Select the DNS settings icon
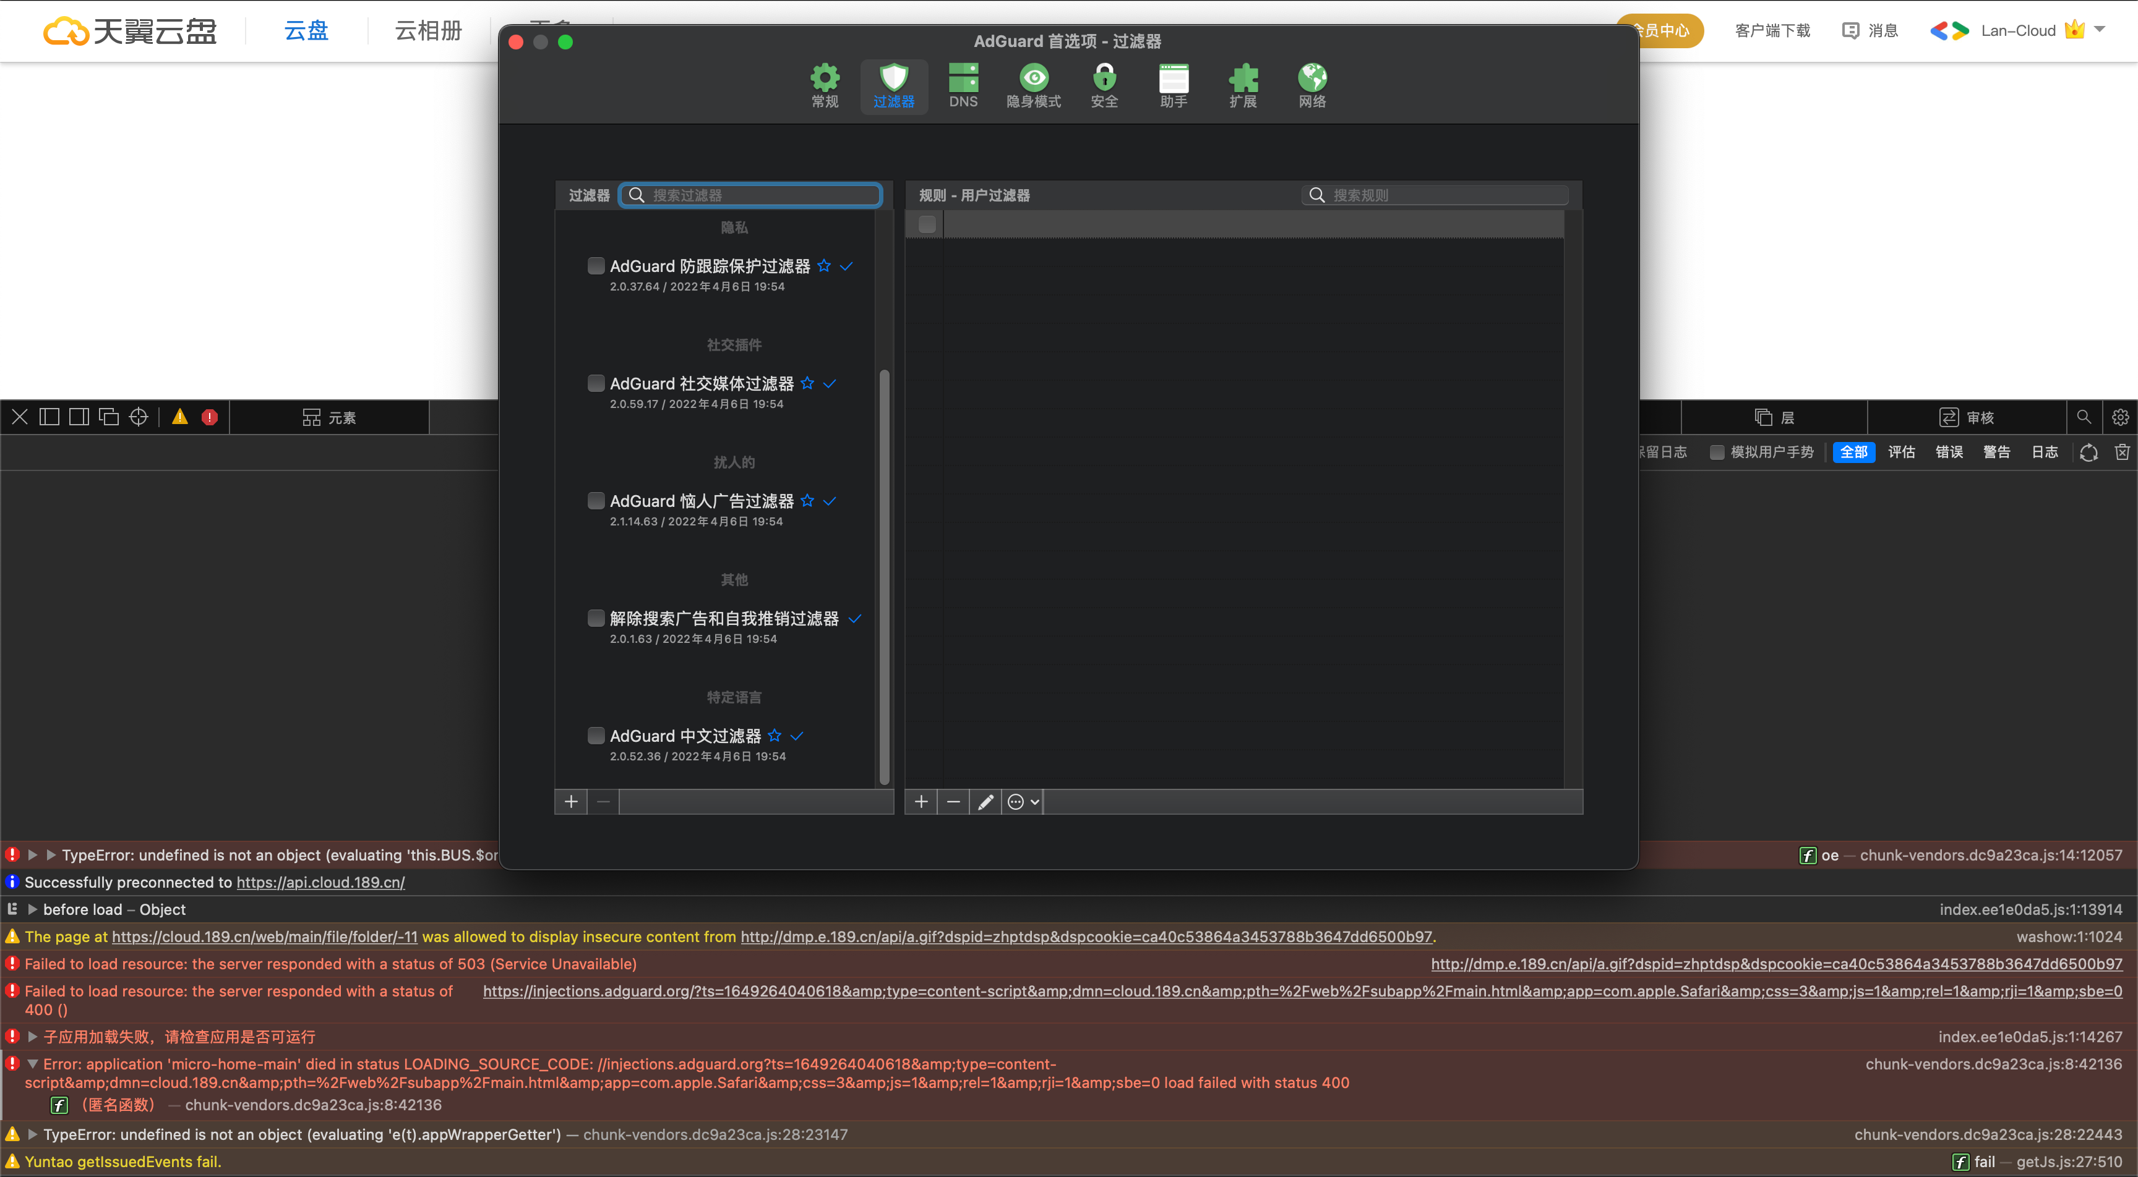The image size is (2138, 1177). click(963, 85)
